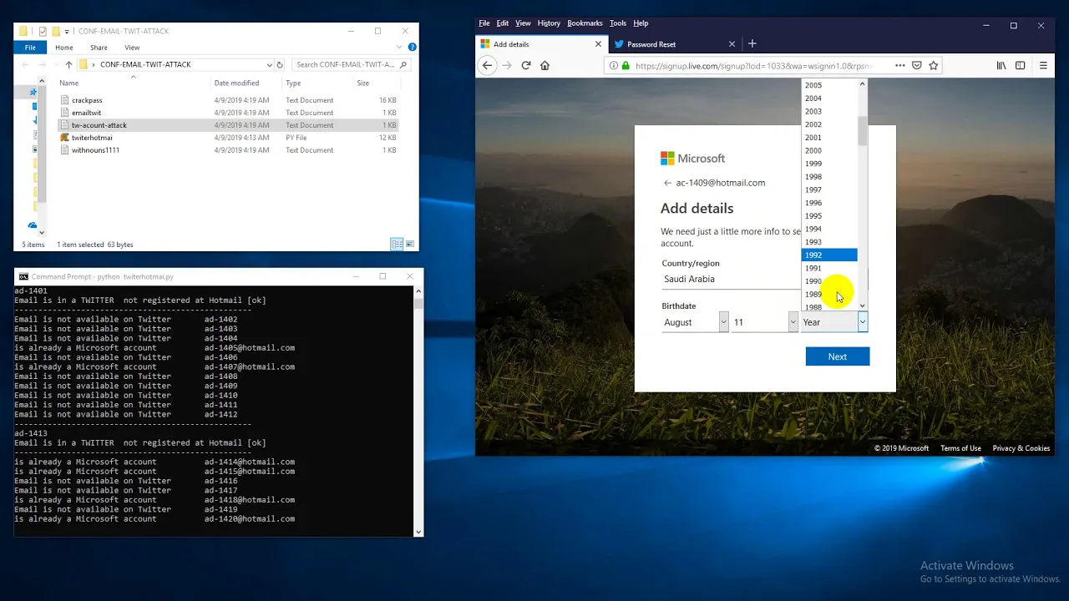Screen dimensions: 1069x601
Task: Reload the current Firefox page
Action: [526, 65]
